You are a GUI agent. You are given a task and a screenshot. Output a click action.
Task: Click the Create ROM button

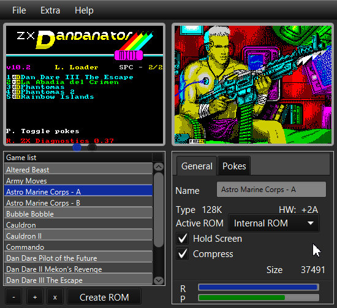coord(104,297)
